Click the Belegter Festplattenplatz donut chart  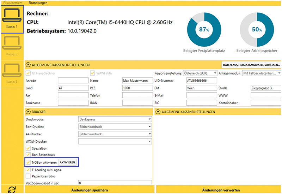pyautogui.click(x=204, y=30)
